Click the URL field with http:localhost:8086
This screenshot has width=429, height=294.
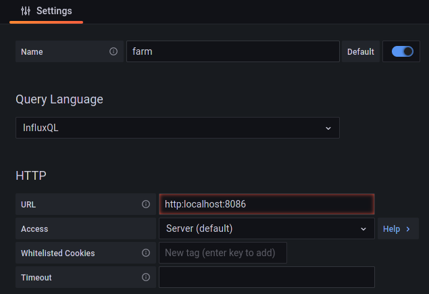266,204
